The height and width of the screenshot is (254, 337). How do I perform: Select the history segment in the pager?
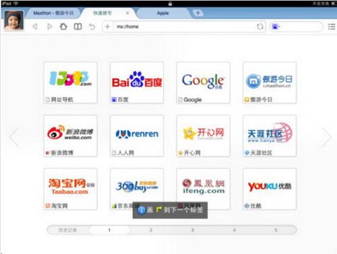click(67, 230)
